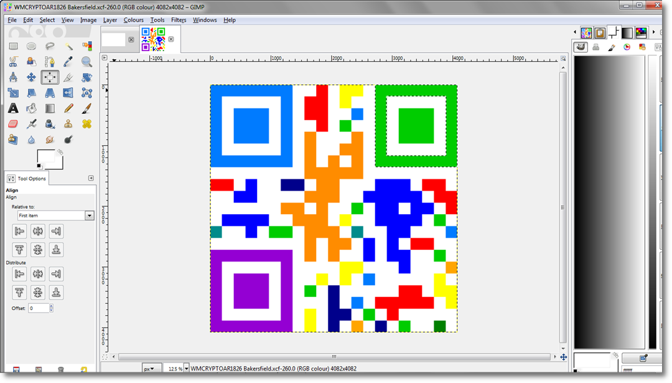Click the toolbox foreground colour swatch
Image resolution: width=672 pixels, height=383 pixels.
pos(45,157)
